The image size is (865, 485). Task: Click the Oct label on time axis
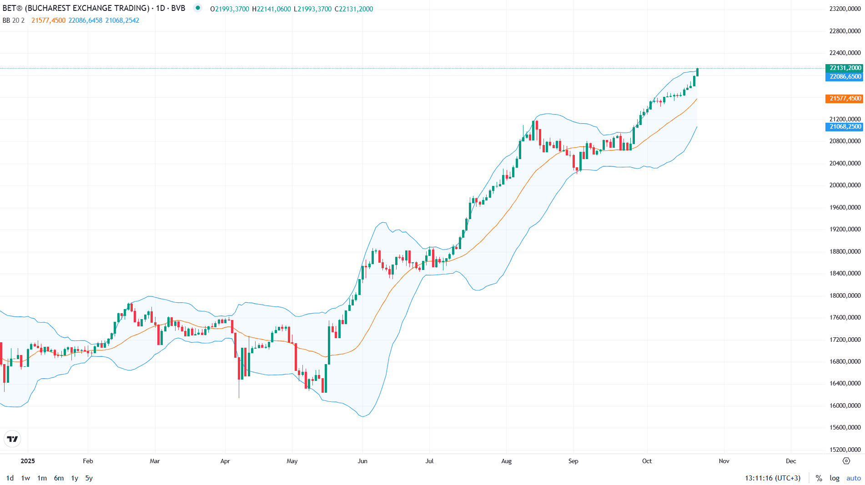coord(647,461)
